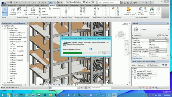This screenshot has width=172, height=97.
Task: Open the Architecture ribbon tab
Action: click(x=12, y=5)
